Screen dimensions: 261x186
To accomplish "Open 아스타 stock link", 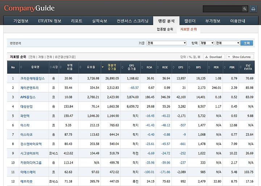I will 25,125.
